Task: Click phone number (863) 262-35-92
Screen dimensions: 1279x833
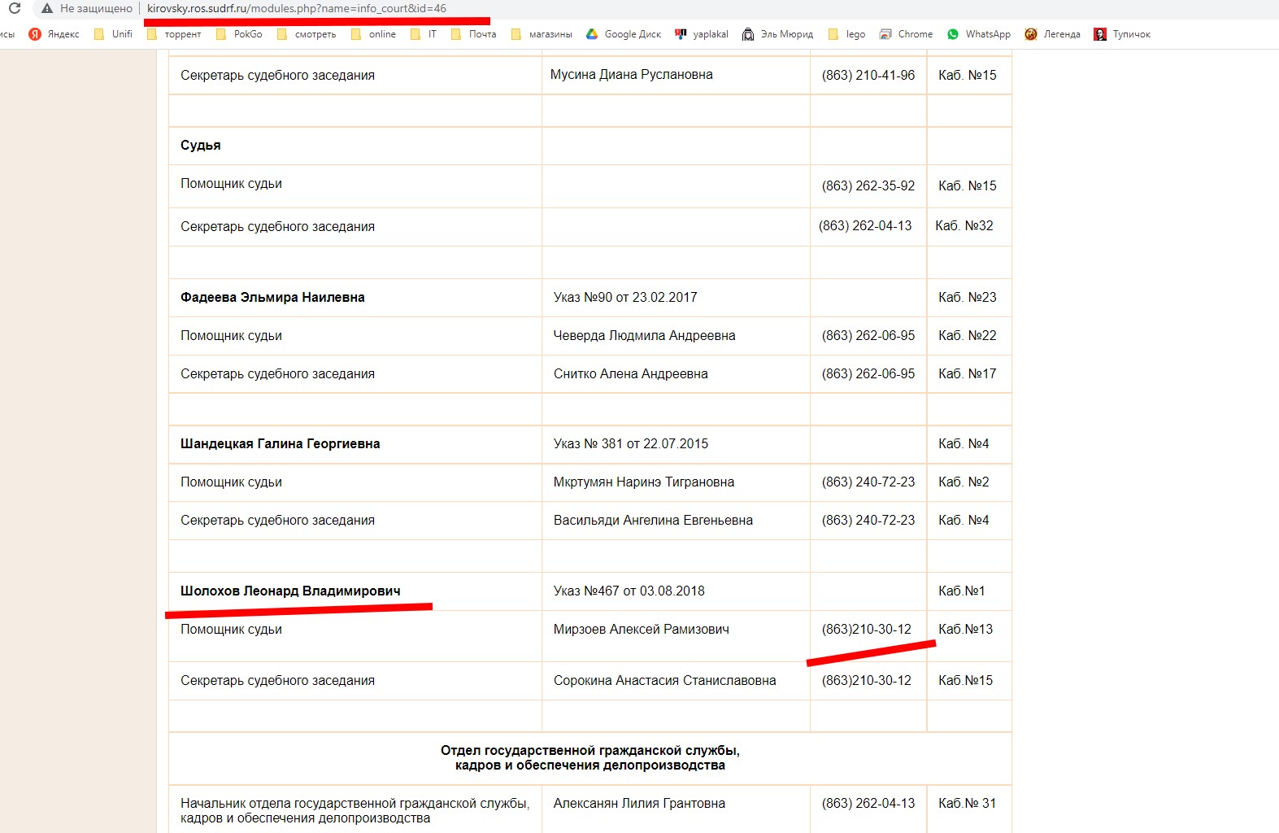Action: point(868,185)
